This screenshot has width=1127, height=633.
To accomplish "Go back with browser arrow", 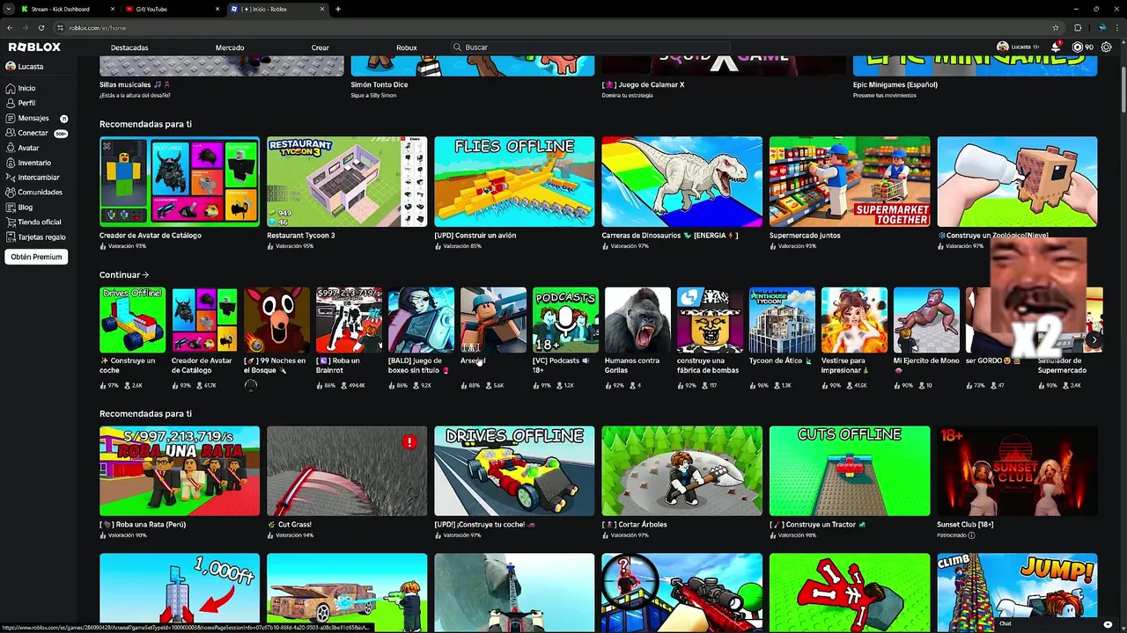I will [10, 27].
